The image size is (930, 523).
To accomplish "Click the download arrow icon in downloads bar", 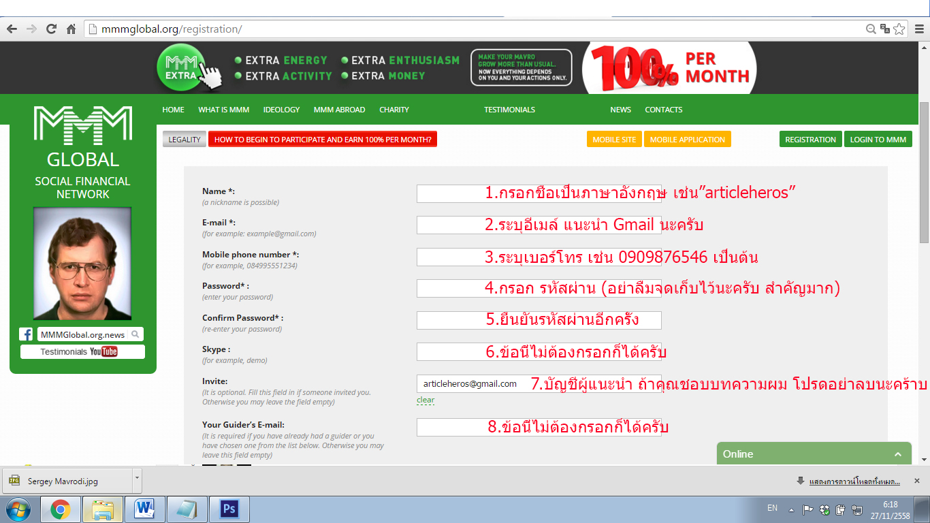I will click(x=801, y=481).
